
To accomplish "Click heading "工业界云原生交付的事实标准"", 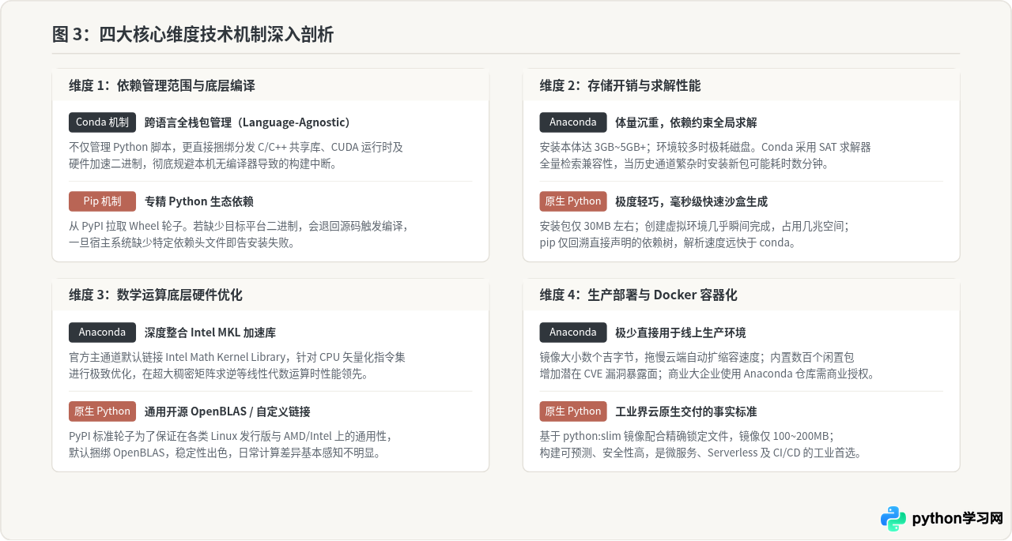I will click(686, 411).
